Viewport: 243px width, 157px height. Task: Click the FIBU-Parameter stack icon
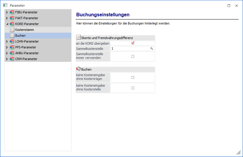[12, 13]
